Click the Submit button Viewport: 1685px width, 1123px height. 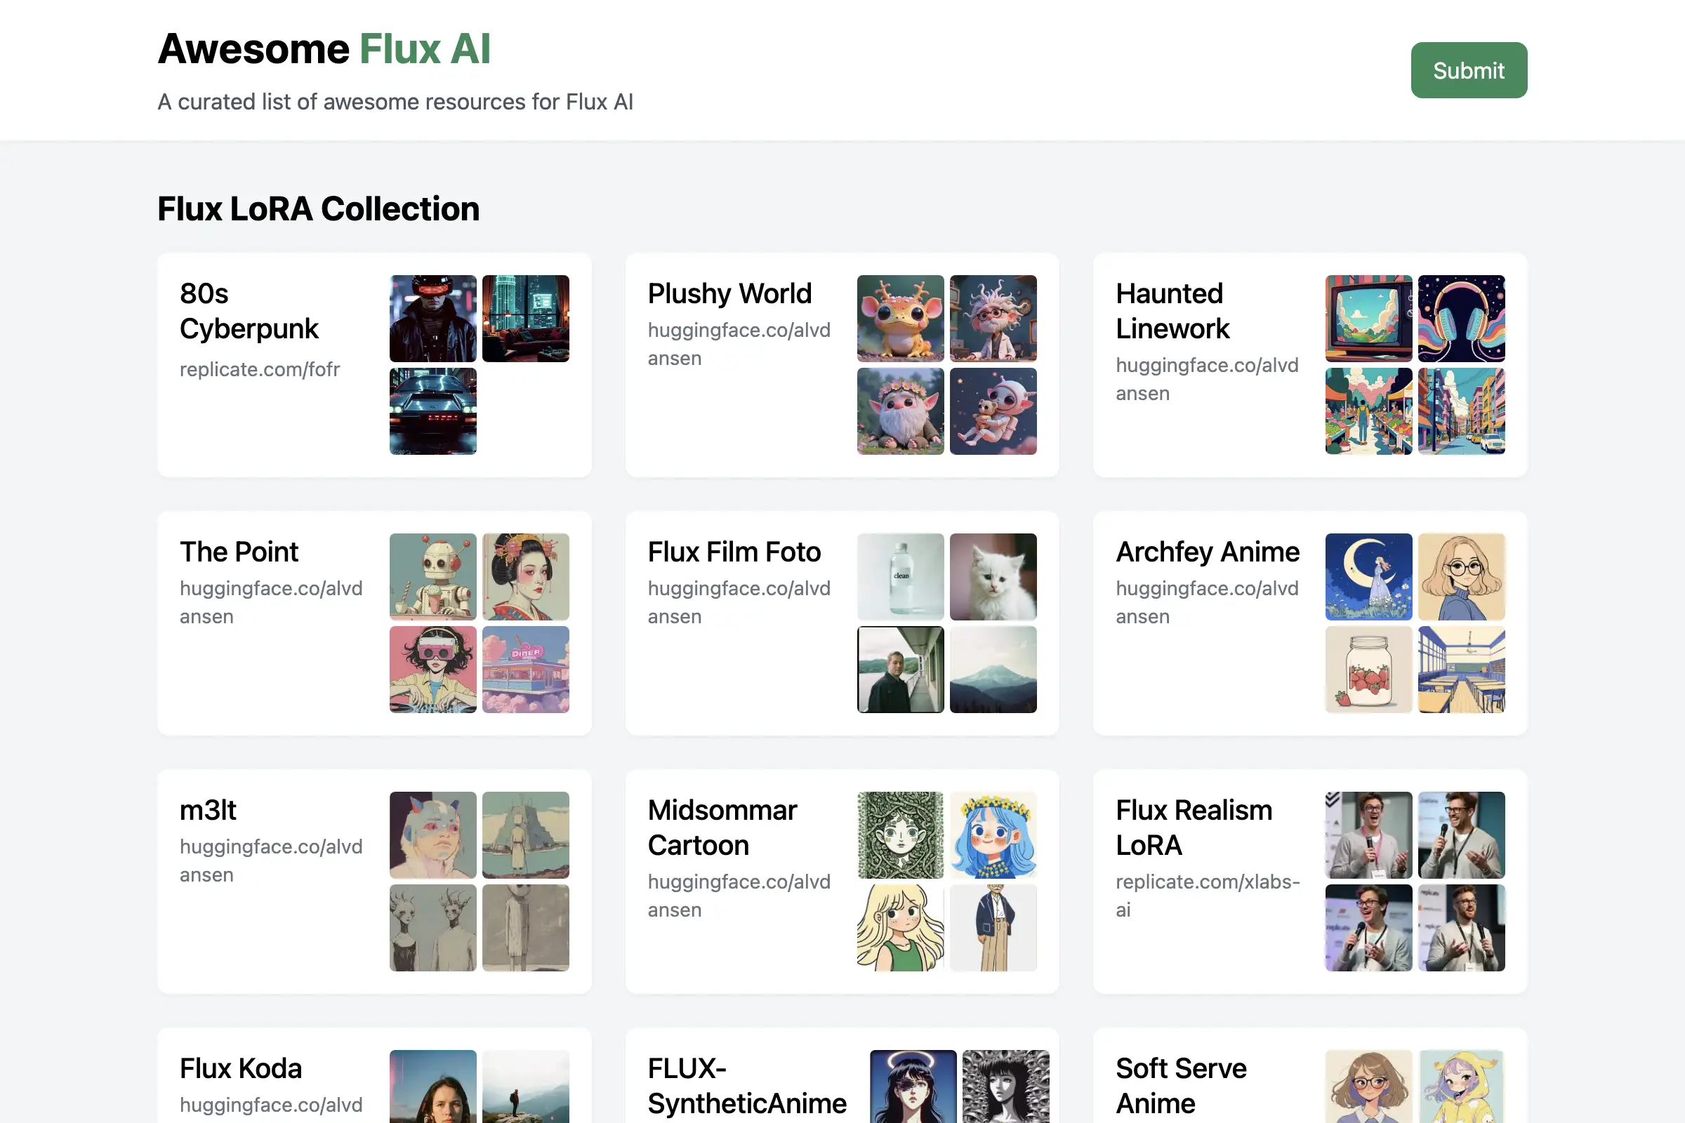(1468, 69)
